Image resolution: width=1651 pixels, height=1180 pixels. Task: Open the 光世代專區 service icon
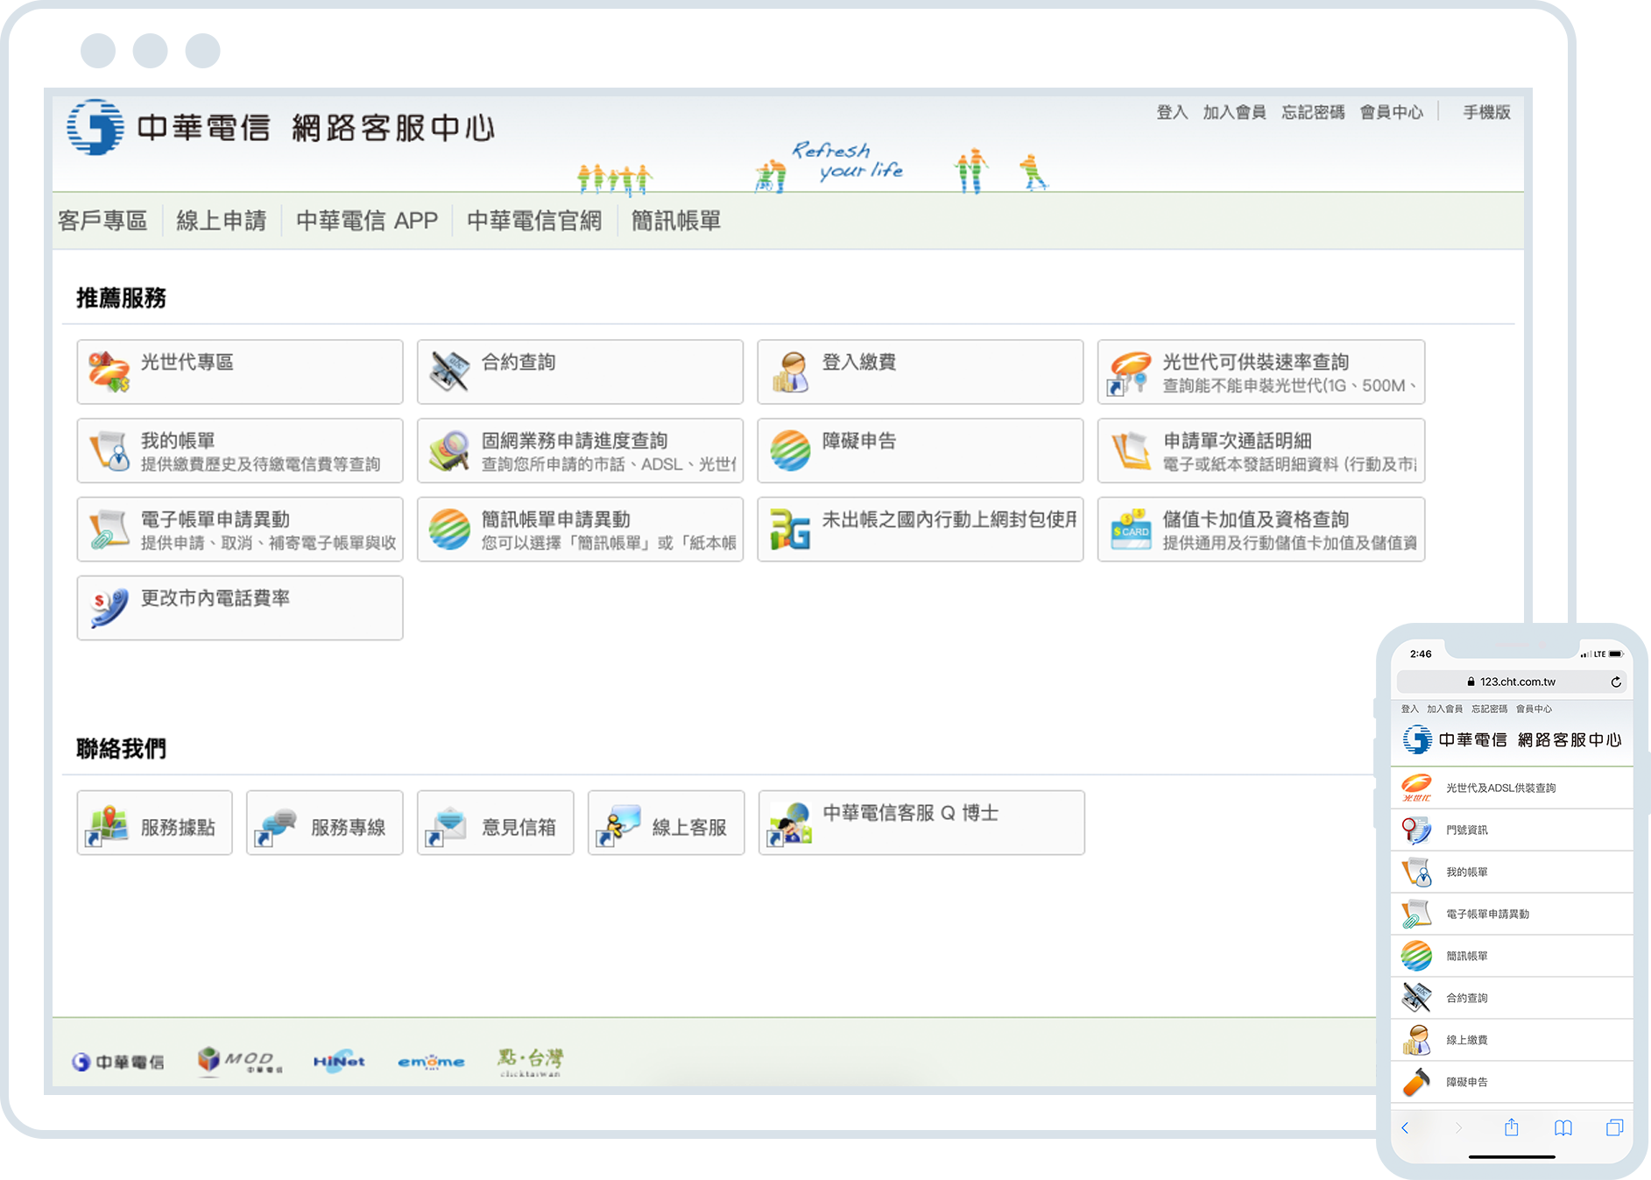(x=238, y=371)
